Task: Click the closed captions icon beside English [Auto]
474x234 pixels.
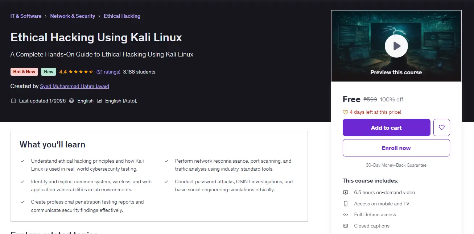Action: coord(99,101)
